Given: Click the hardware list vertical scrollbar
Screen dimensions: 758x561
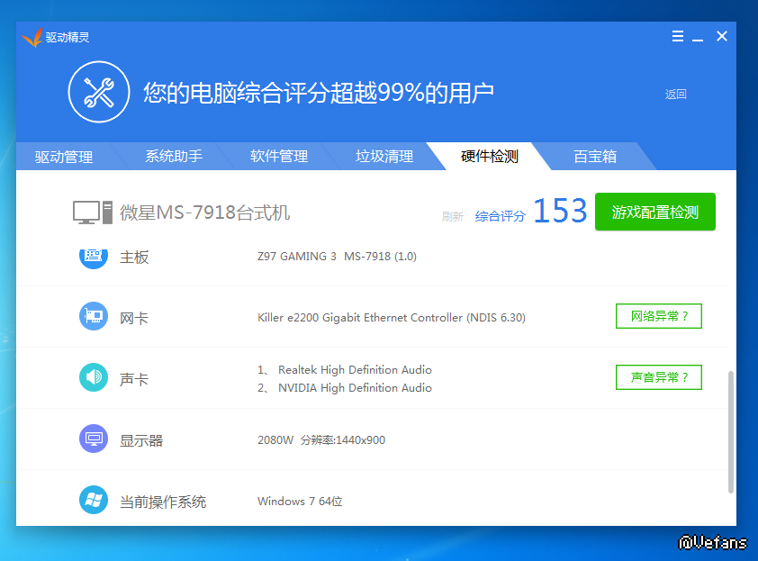Looking at the screenshot, I should [x=731, y=432].
